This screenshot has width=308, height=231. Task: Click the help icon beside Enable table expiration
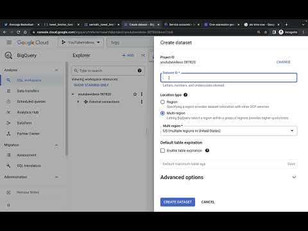(207, 151)
